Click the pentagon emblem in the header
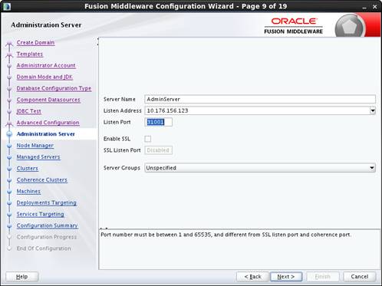 pos(350,26)
